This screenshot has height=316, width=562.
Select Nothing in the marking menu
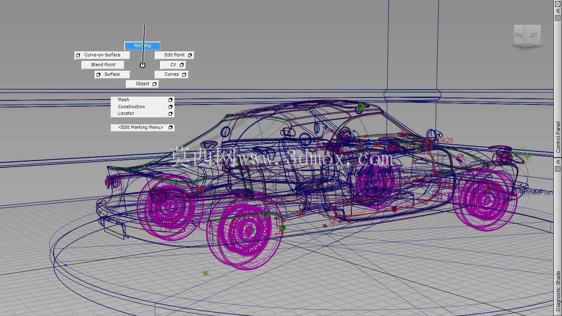pos(142,46)
